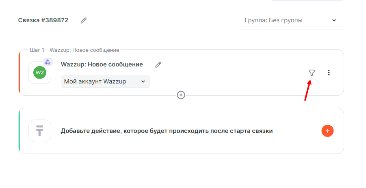
Task: Open the Группа: Без группы dropdown
Action: (284, 20)
